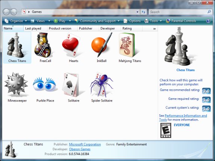This screenshot has width=215, height=161.
Task: Open the Options dialog
Action: tap(132, 21)
